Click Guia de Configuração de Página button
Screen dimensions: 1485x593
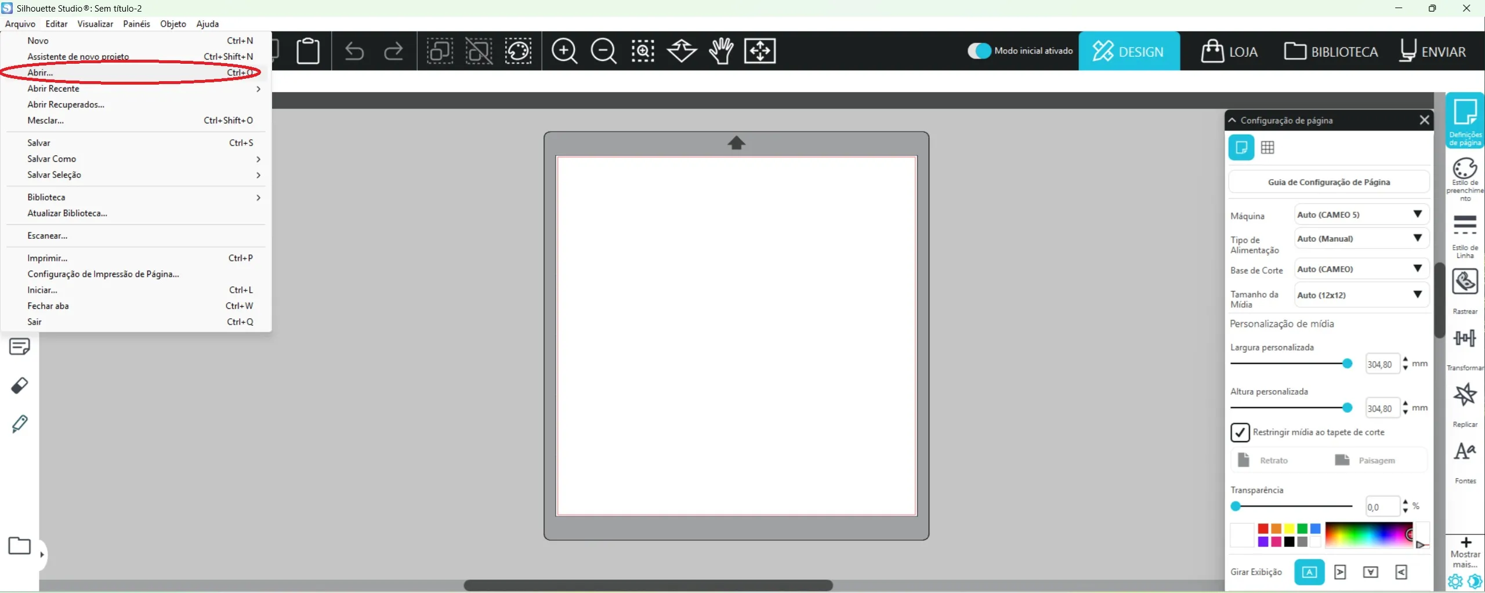click(x=1327, y=182)
